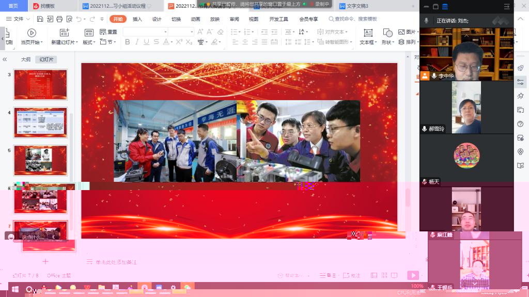Select slide 5 thumbnail
529x297 pixels.
[x=40, y=160]
